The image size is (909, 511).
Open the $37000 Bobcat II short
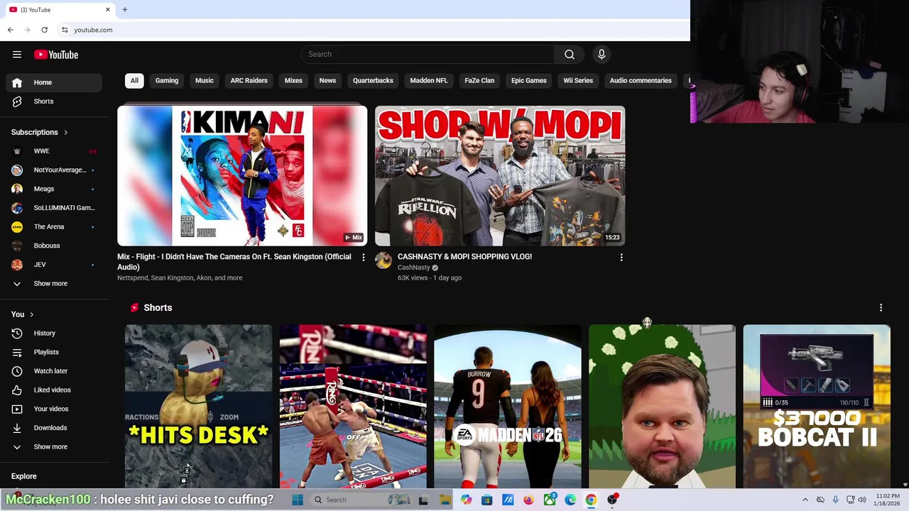point(817,407)
